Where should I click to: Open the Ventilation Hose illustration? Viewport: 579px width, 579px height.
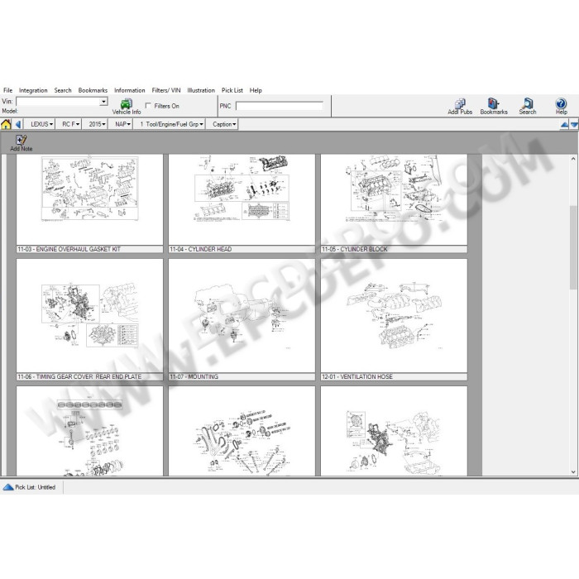pyautogui.click(x=394, y=316)
